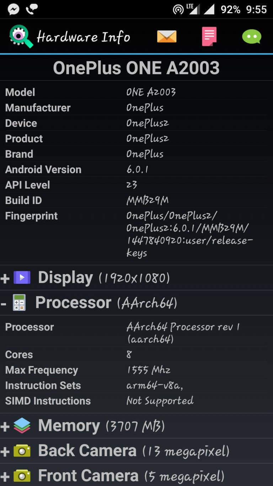Tap the layered Memory stack icon

point(22,425)
